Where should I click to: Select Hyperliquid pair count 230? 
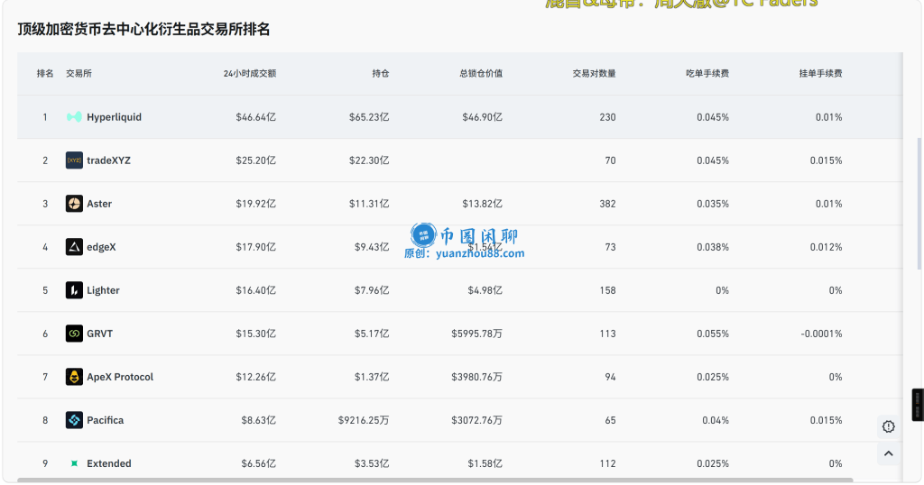(607, 117)
